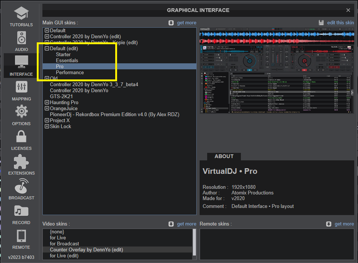Click the Video skins list scrollbar
This screenshot has width=358, height=263.
coord(194,242)
